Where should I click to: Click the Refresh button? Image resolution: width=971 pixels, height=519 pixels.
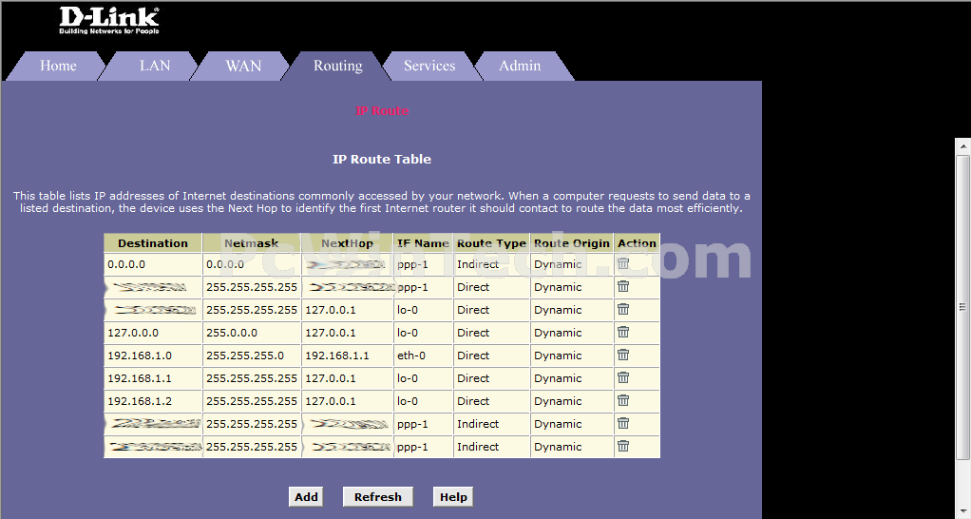coord(377,496)
